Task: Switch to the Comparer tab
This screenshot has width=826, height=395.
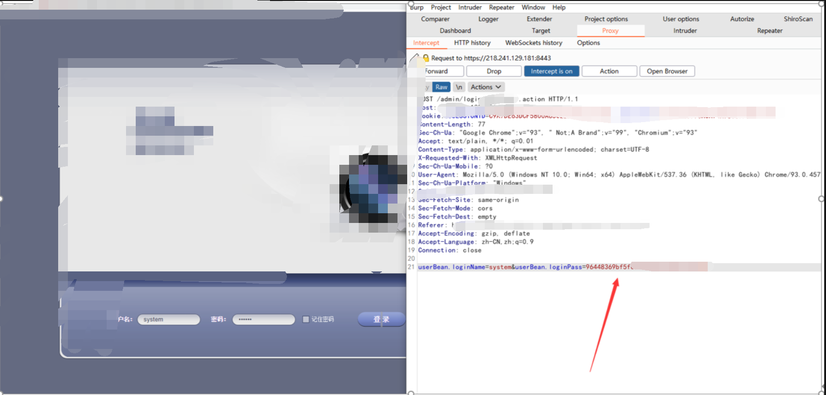Action: click(435, 19)
